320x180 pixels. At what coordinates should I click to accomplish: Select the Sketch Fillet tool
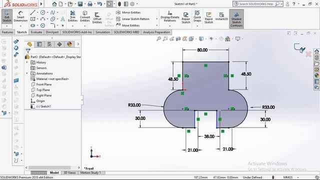[x=52, y=25]
